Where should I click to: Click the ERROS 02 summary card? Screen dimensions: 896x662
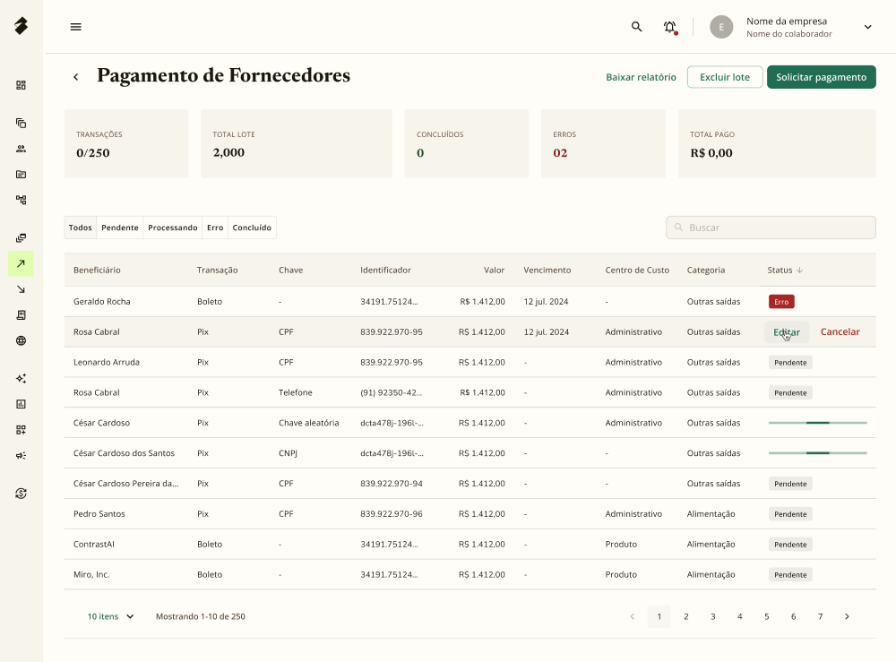coord(603,143)
